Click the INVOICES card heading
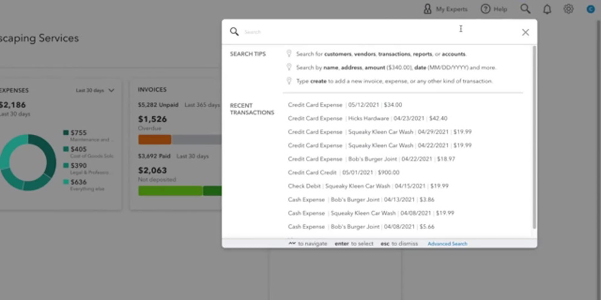601x300 pixels. tap(152, 89)
